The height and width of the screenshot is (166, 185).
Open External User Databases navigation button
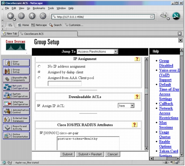click(x=16, y=120)
